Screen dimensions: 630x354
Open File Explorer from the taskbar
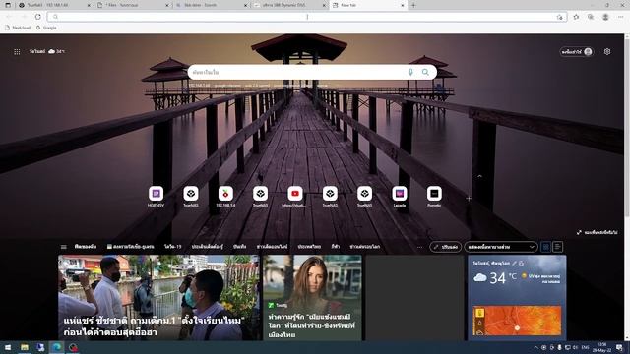[25, 347]
